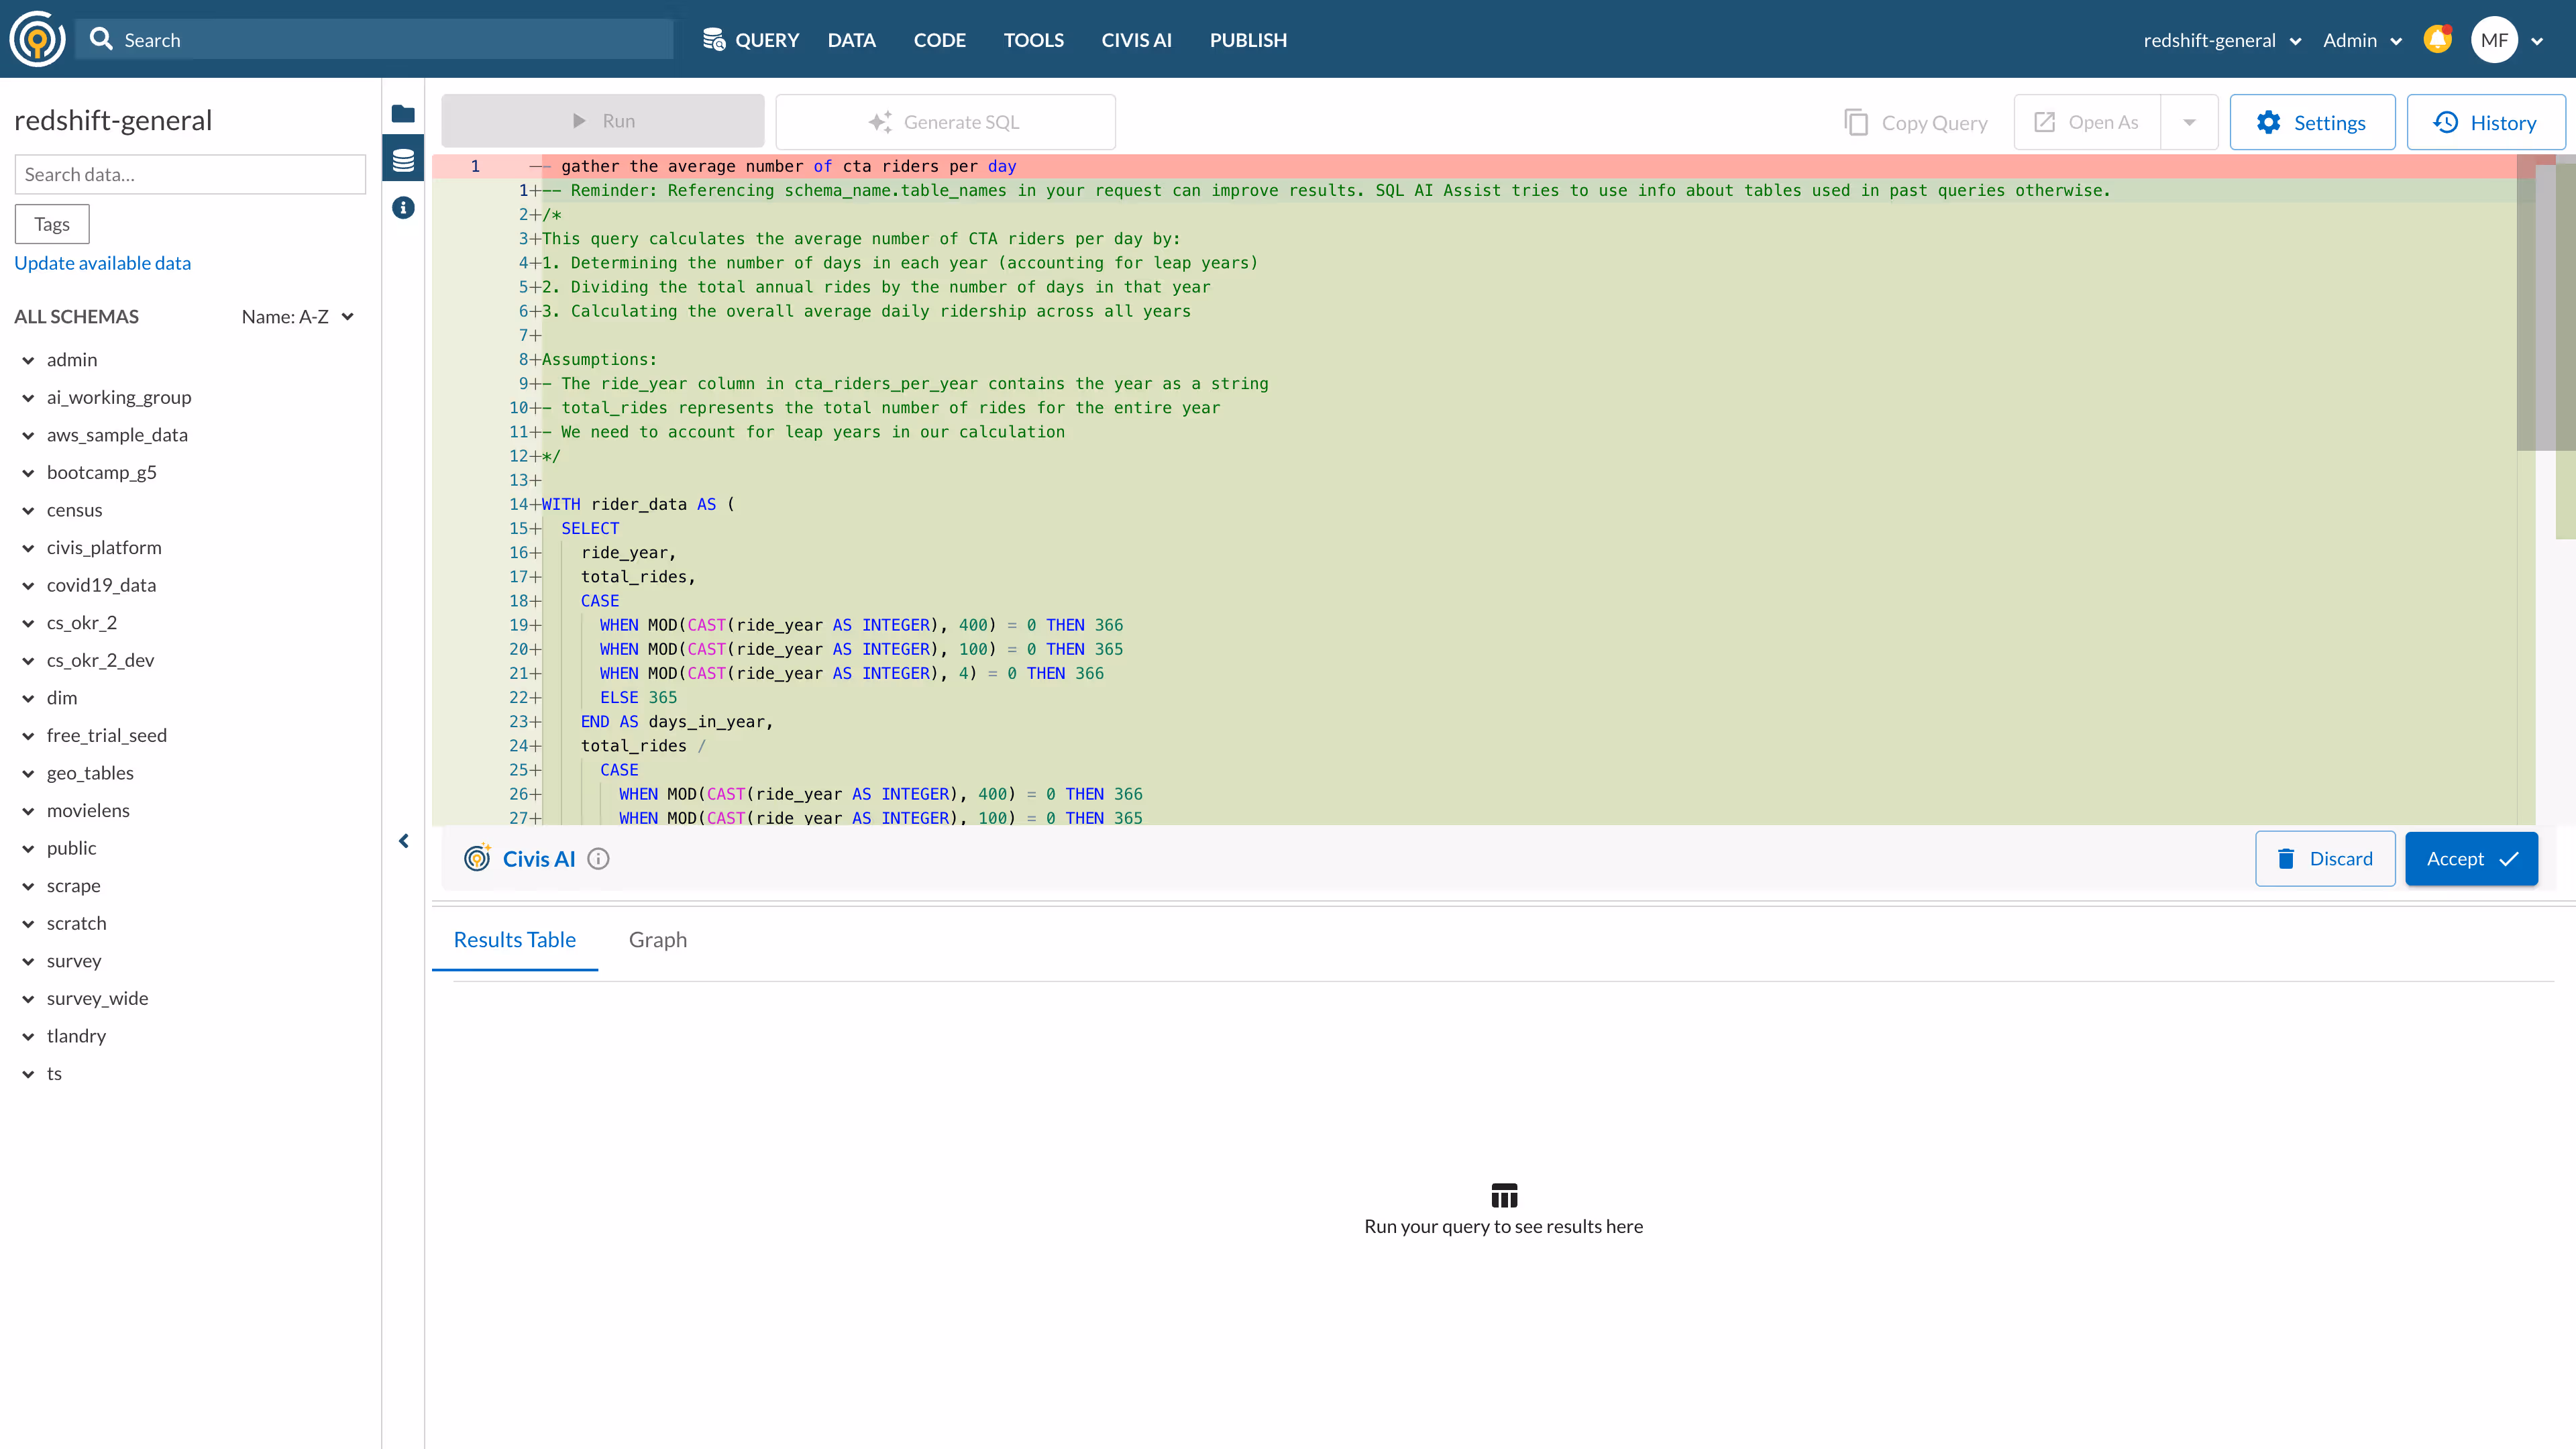
Task: Click the info circle next to Civis AI
Action: point(598,859)
